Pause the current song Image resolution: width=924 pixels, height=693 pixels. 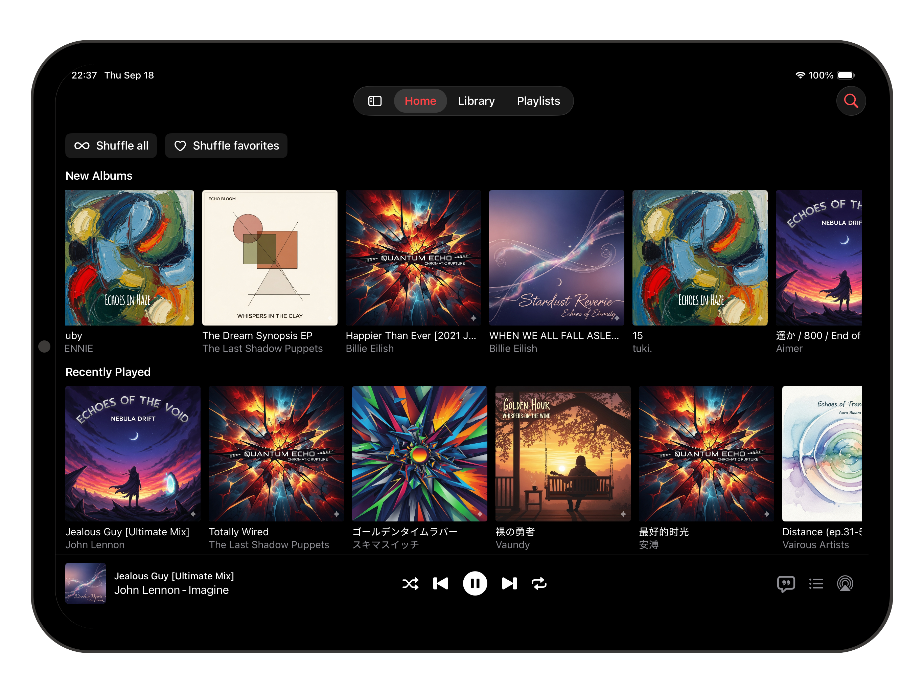point(475,583)
